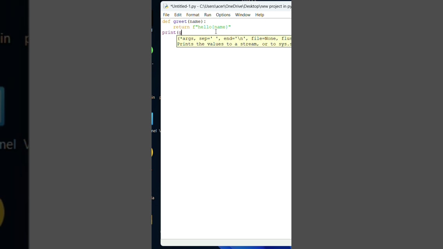Image resolution: width=443 pixels, height=249 pixels.
Task: Open the Edit menu
Action: (x=178, y=15)
